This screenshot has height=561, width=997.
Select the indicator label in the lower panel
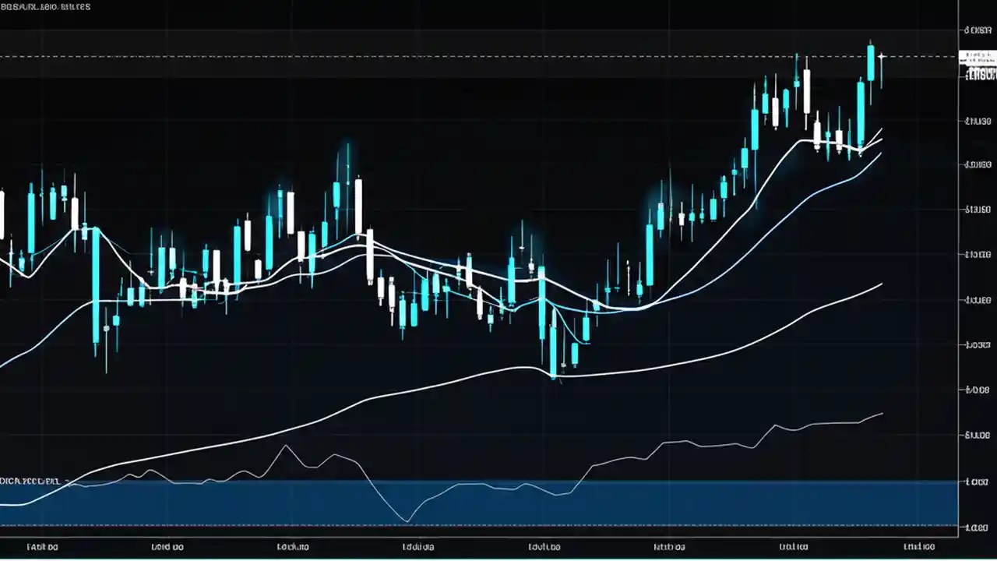coord(31,481)
